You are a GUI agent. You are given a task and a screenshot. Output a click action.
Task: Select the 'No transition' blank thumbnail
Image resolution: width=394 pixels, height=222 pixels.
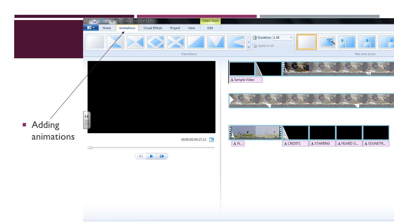point(95,42)
